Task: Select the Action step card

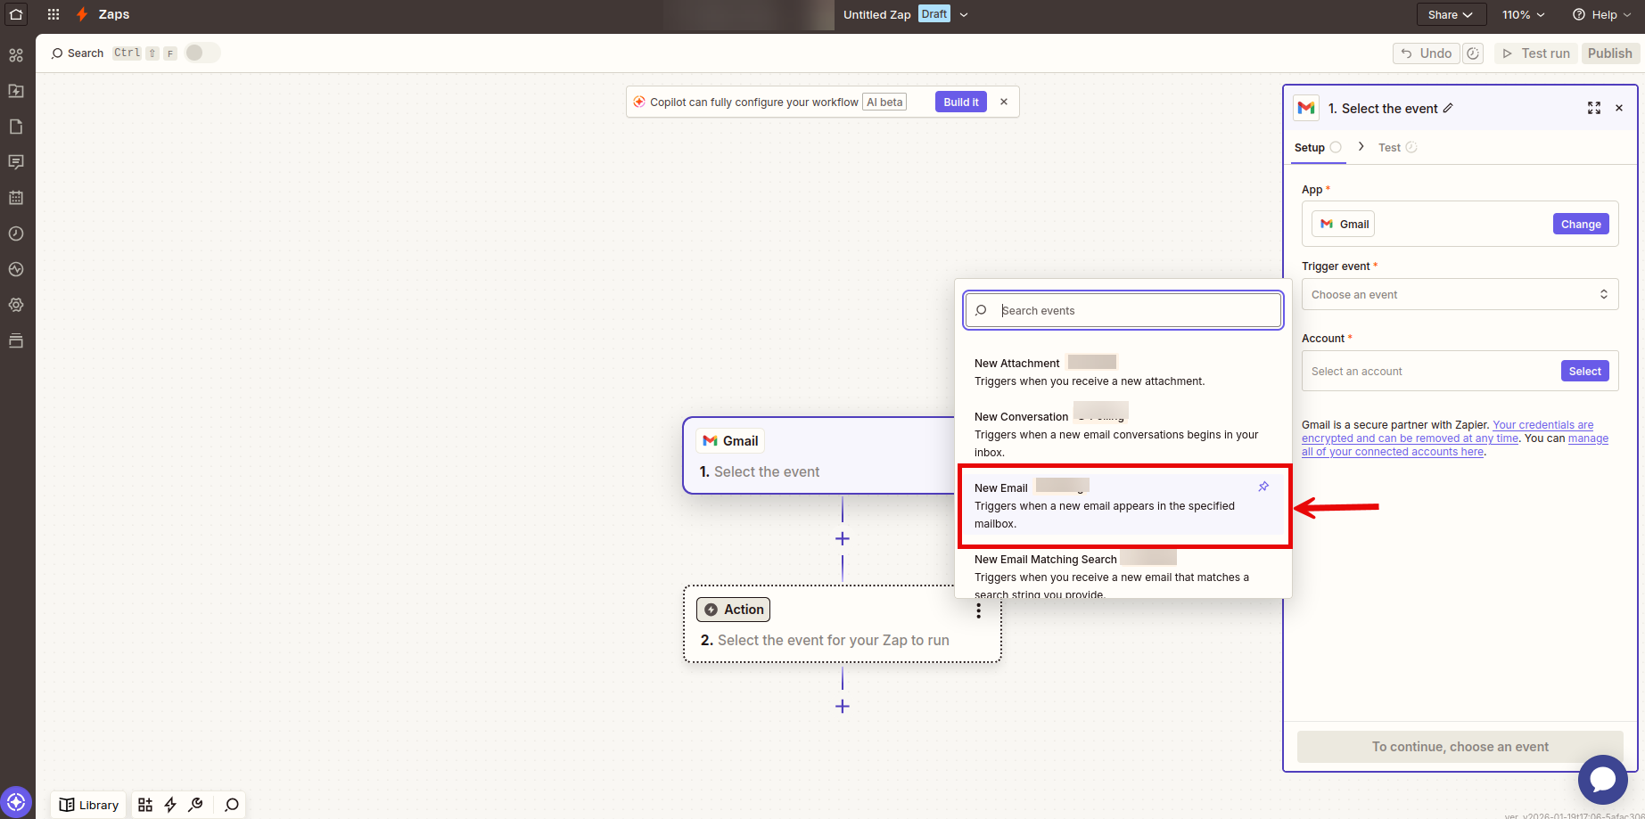Action: pos(843,624)
